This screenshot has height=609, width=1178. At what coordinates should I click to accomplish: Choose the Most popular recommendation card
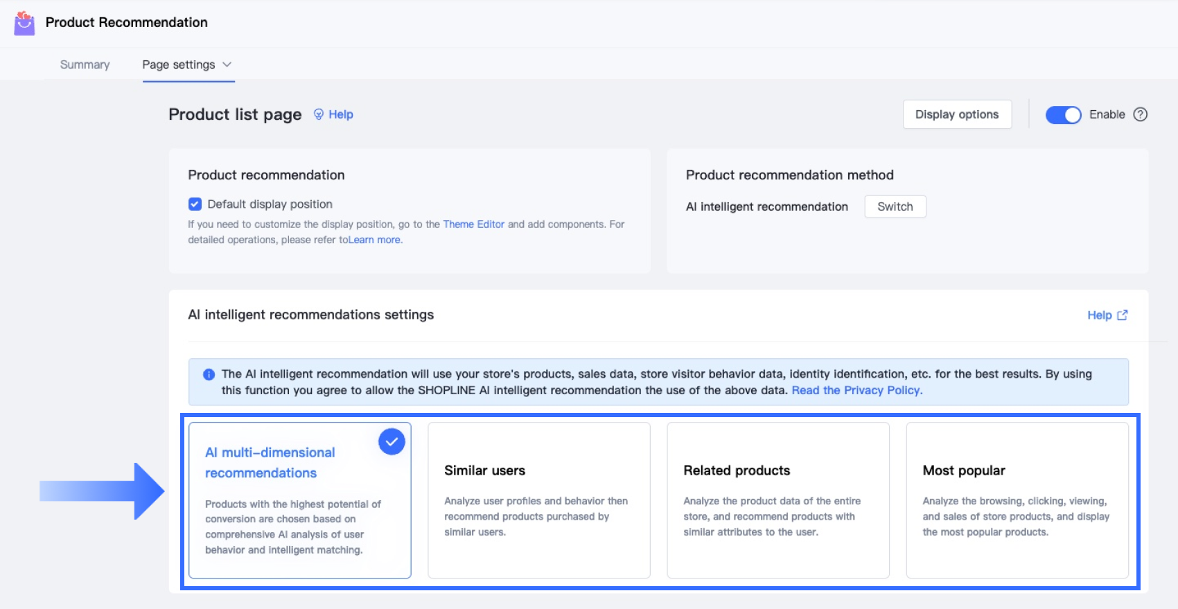click(x=1017, y=500)
